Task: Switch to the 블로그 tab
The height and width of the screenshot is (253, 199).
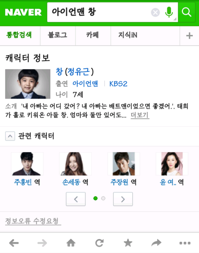Action: click(58, 35)
